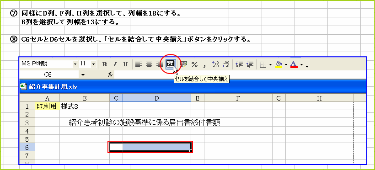The image size is (375, 170).
Task: Select column D header
Action: click(x=157, y=98)
